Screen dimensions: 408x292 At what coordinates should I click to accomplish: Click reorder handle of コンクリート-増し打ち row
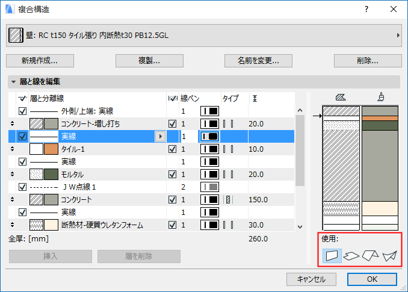pos(12,124)
